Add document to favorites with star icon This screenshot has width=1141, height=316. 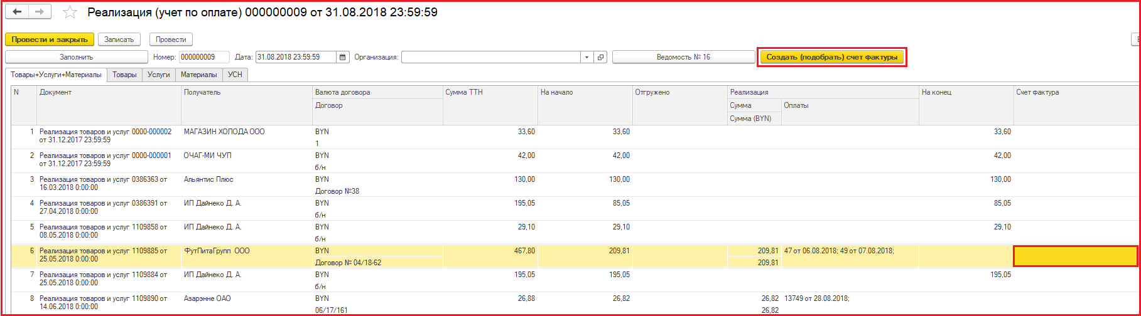(x=70, y=13)
